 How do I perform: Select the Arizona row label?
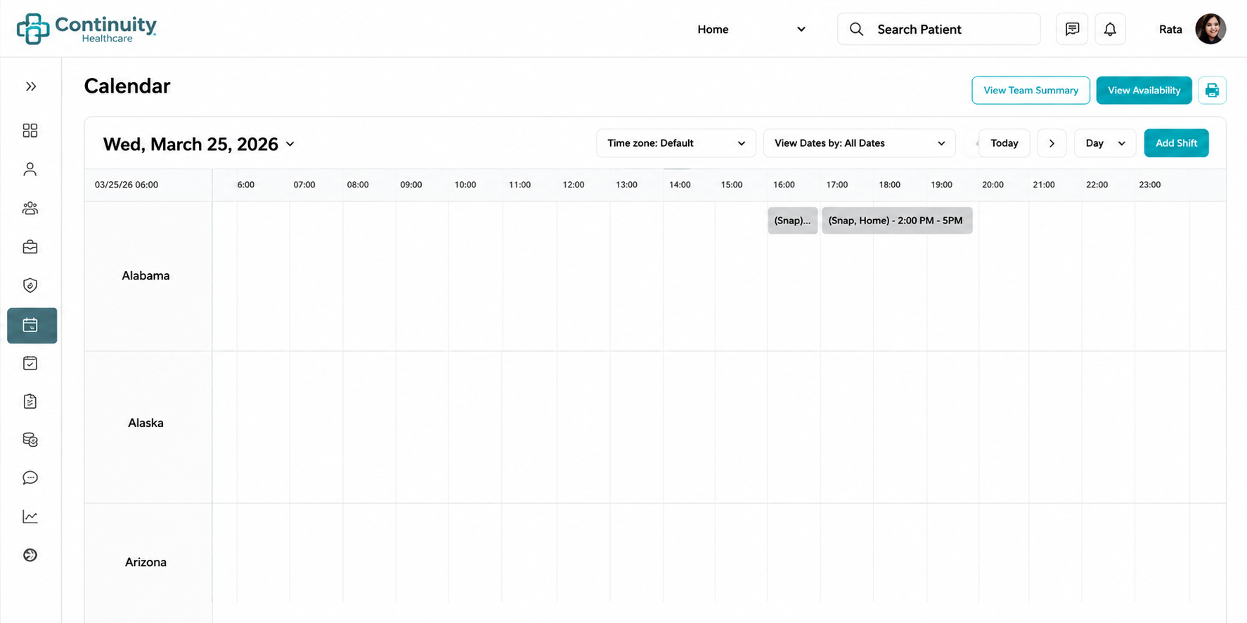coord(146,562)
